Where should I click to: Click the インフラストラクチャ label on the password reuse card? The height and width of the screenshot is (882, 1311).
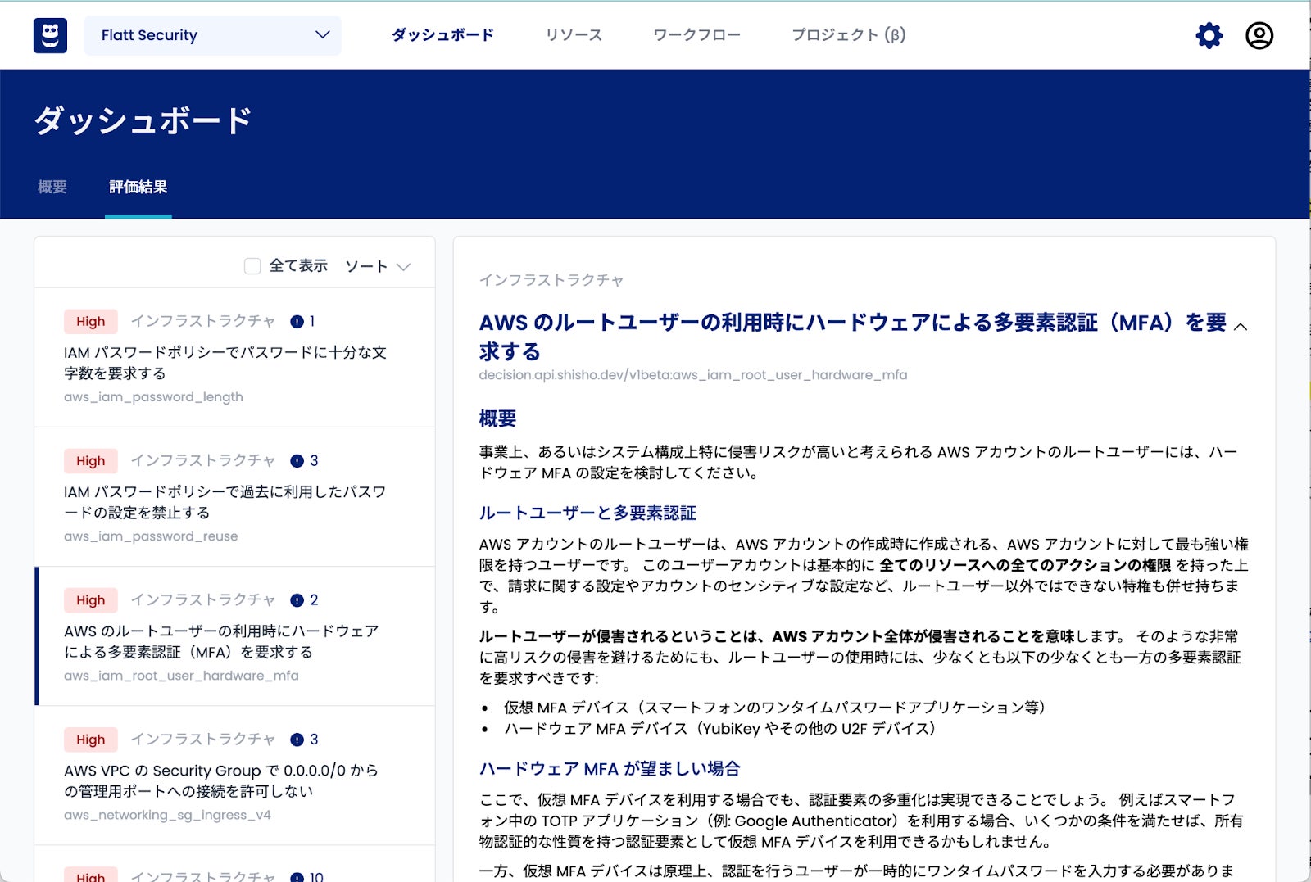pos(203,461)
